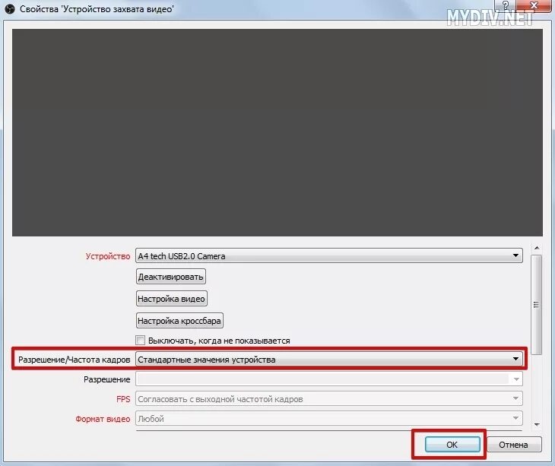Click the Деактивировать button
The height and width of the screenshot is (466, 555).
point(170,277)
